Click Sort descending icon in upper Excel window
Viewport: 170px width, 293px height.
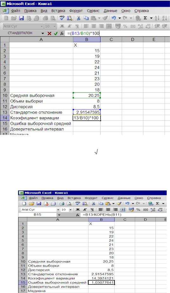pyautogui.click(x=164, y=18)
